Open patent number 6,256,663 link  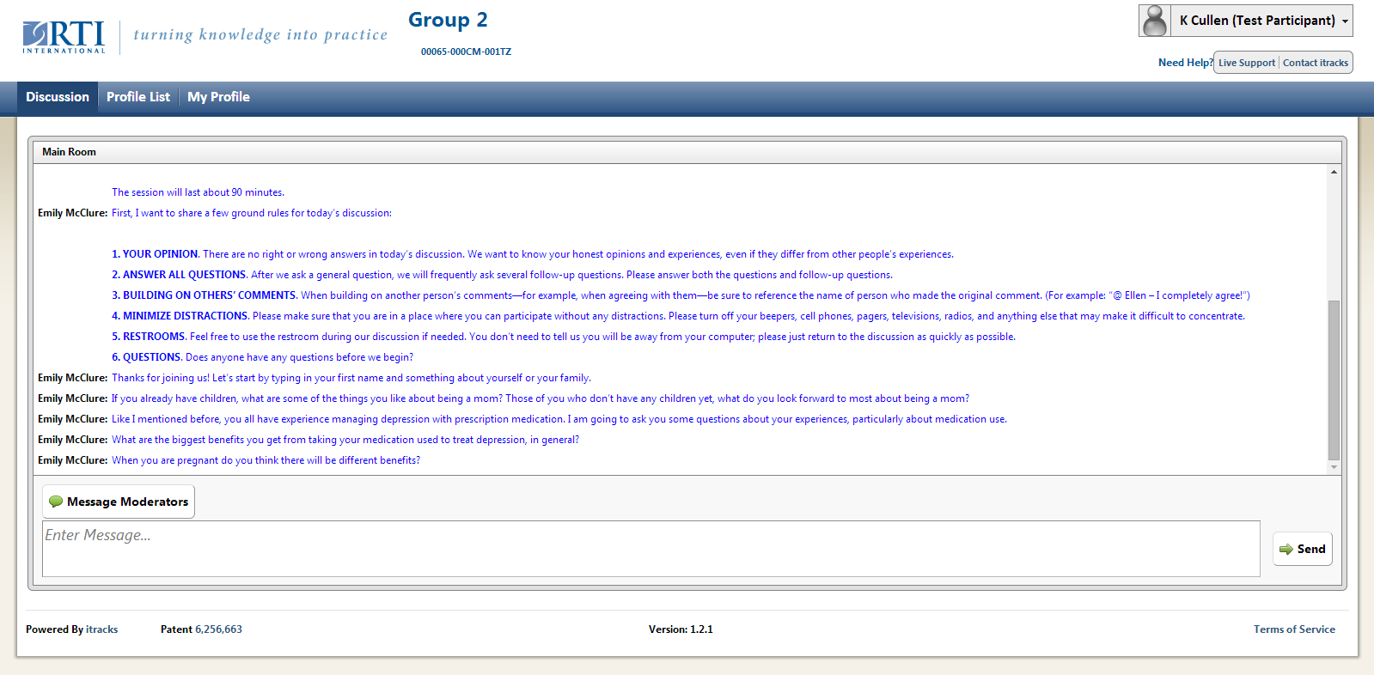pyautogui.click(x=218, y=629)
